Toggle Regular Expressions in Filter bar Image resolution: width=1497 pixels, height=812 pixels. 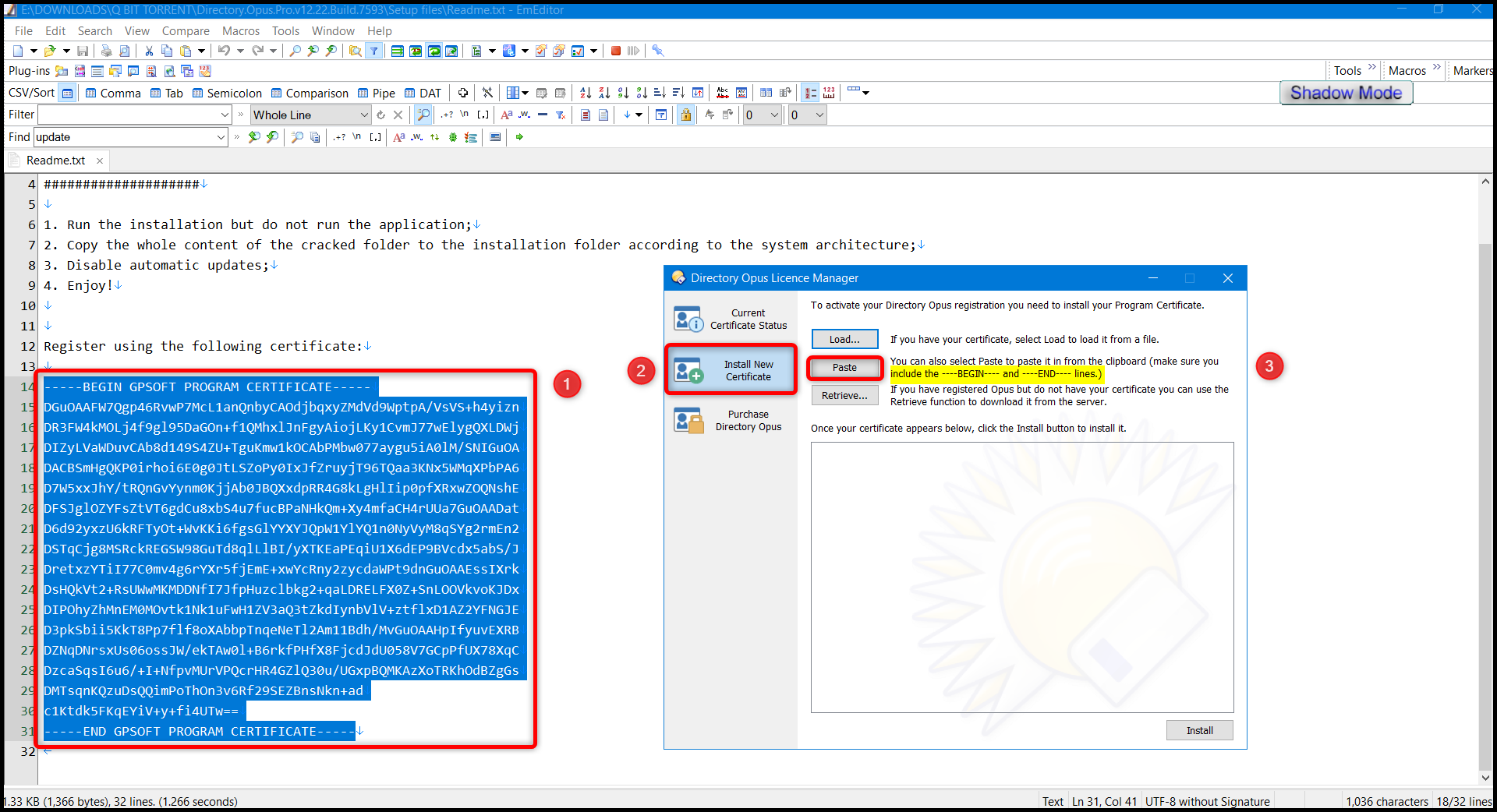(447, 115)
